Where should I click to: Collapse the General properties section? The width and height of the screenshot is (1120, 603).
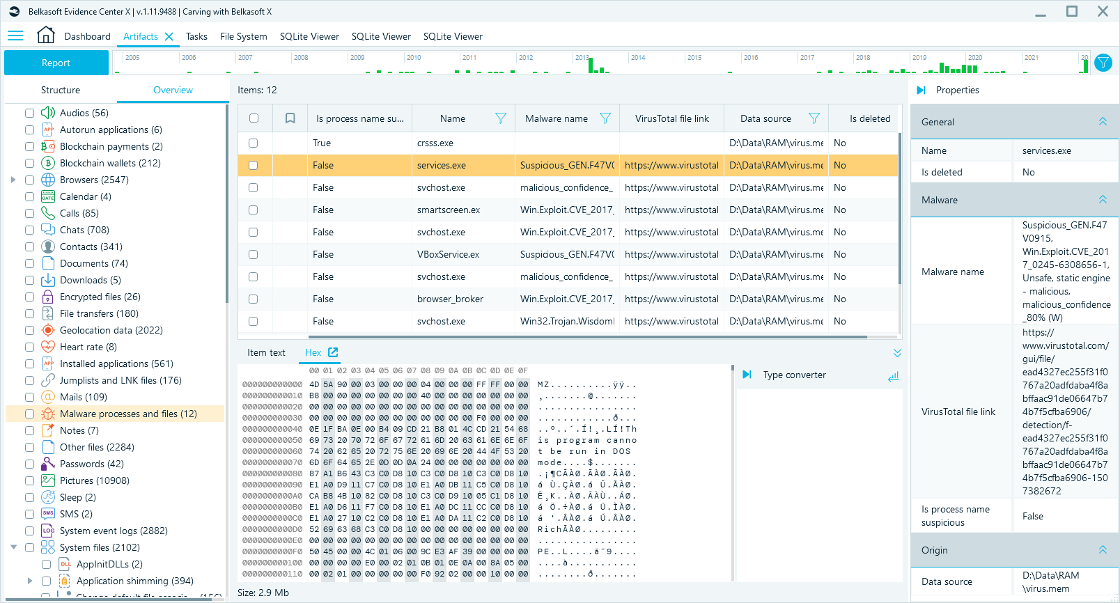(x=1103, y=122)
